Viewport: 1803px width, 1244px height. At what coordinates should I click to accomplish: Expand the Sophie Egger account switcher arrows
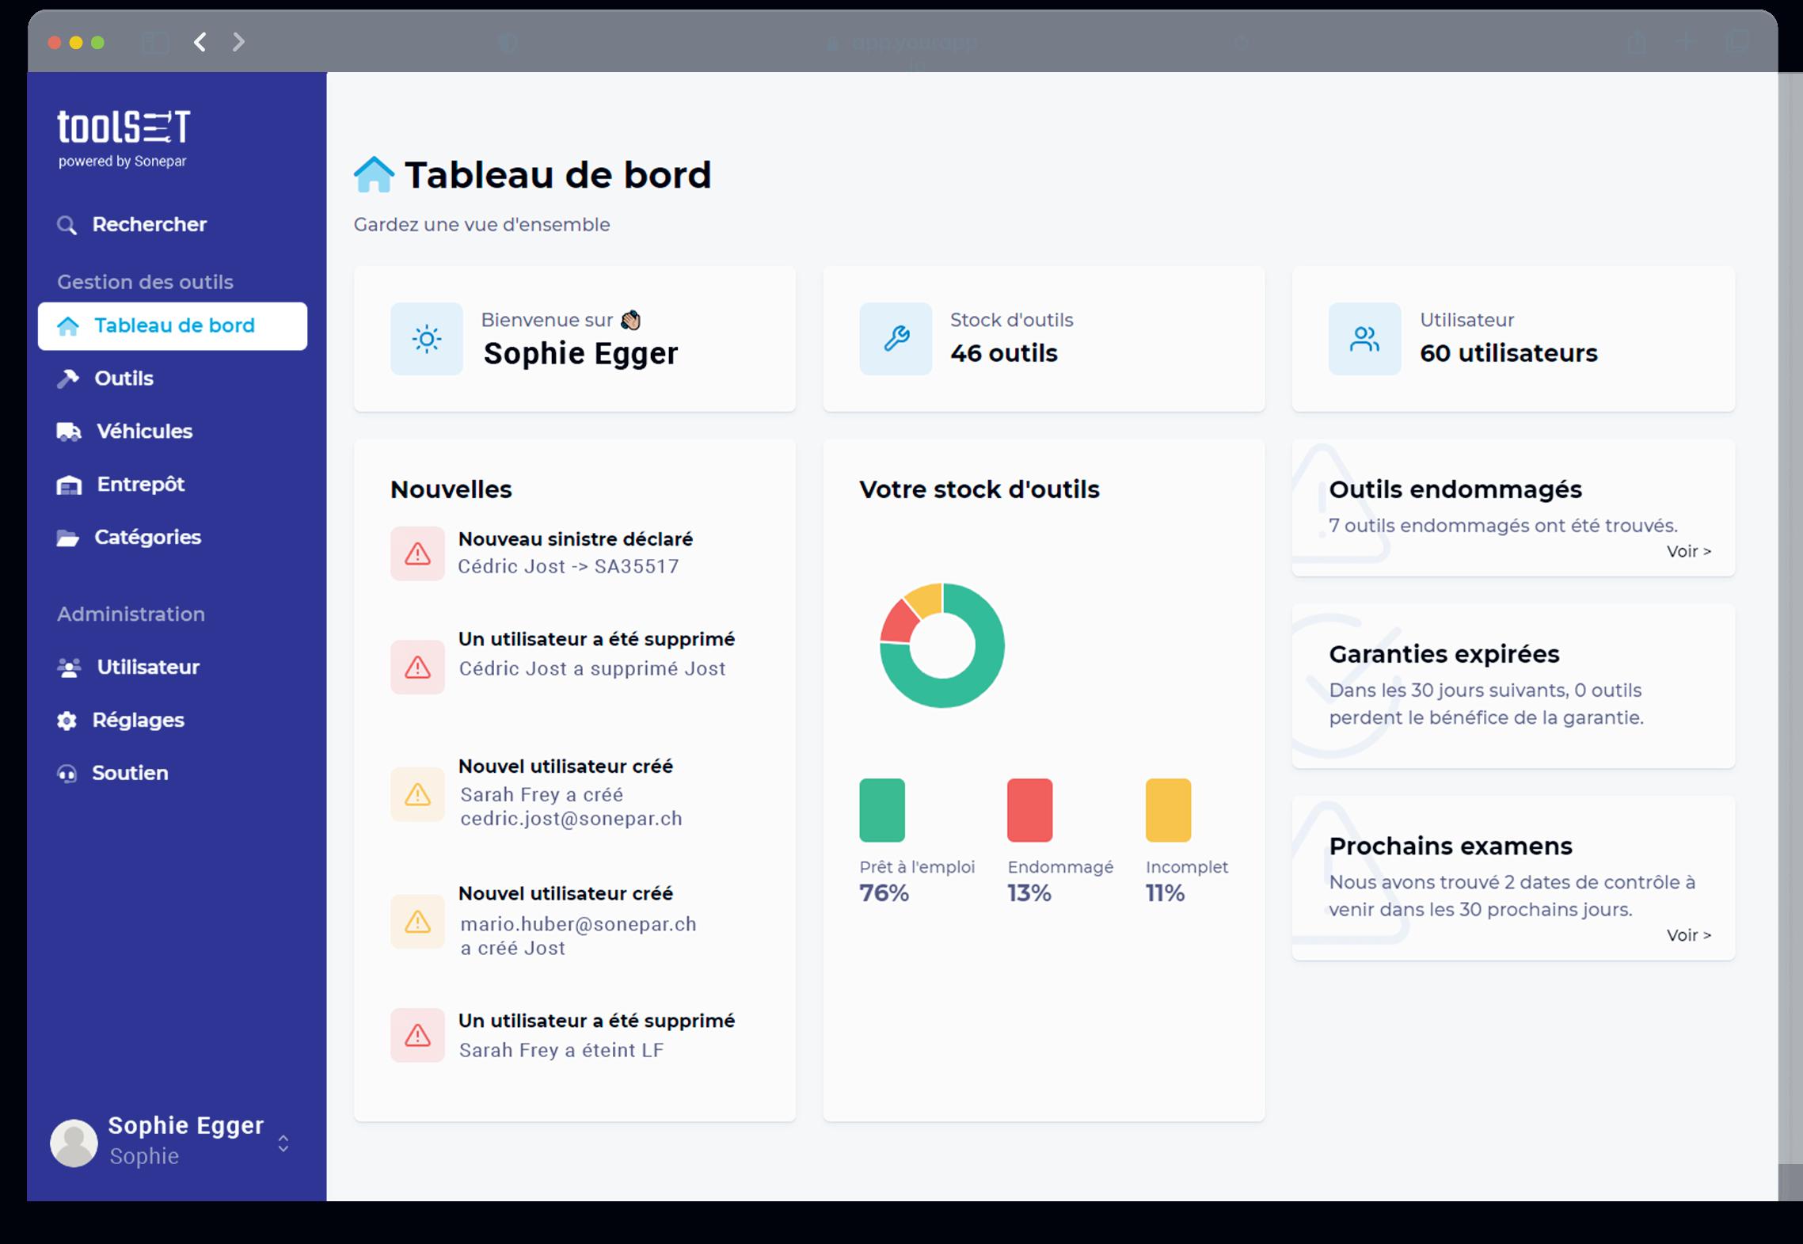283,1143
